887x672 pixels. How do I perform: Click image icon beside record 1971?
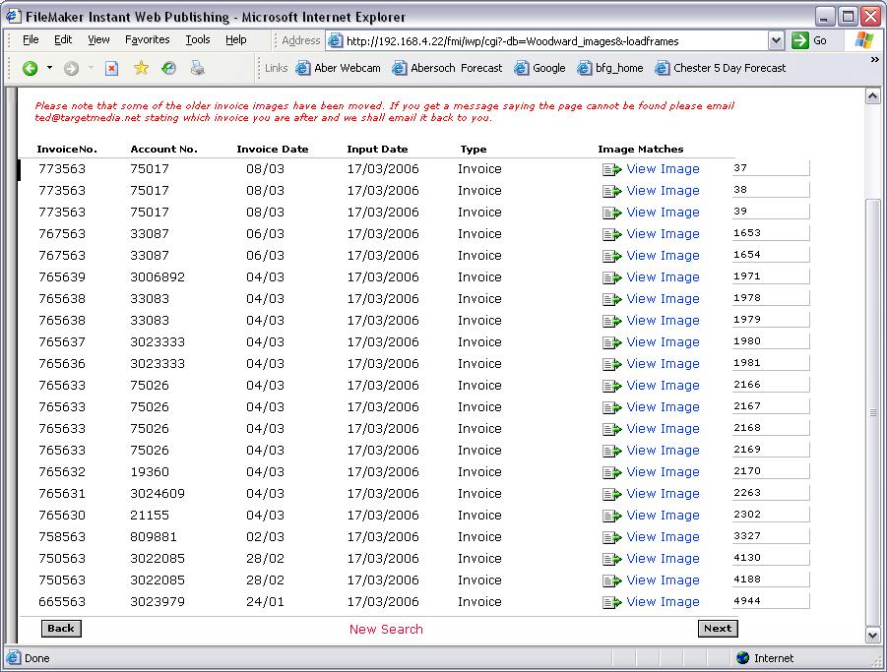tap(611, 277)
